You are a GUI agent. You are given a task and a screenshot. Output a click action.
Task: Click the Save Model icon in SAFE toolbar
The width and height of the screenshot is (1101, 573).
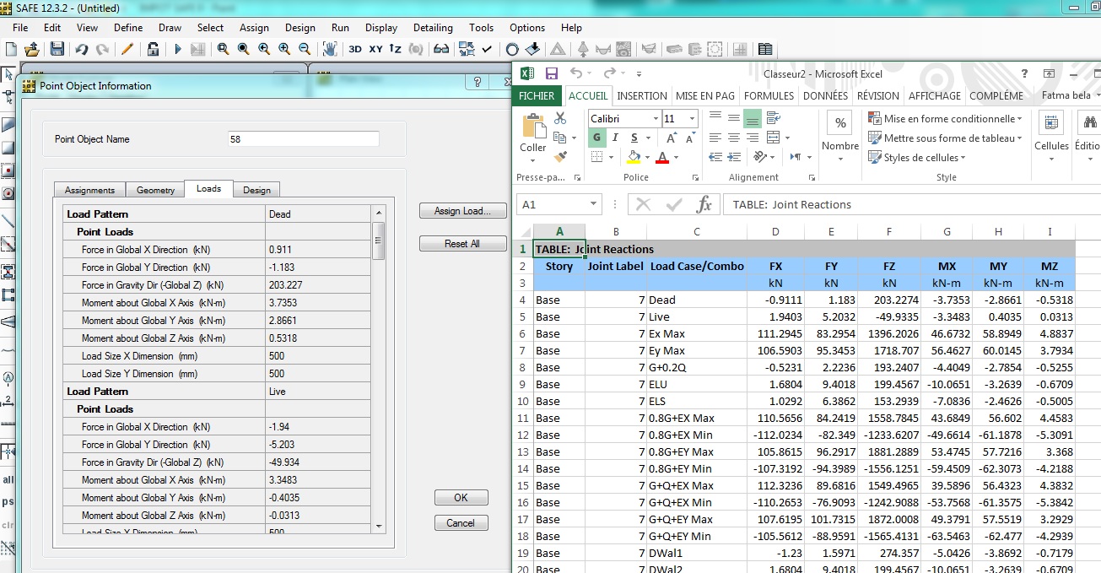tap(57, 49)
